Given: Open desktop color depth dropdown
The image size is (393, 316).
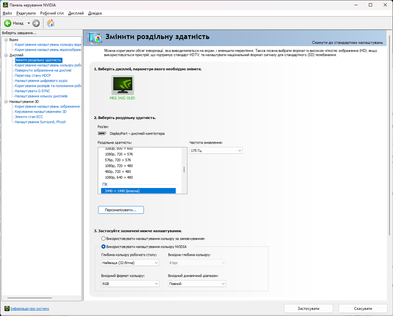Looking at the screenshot, I should pyautogui.click(x=130, y=263).
